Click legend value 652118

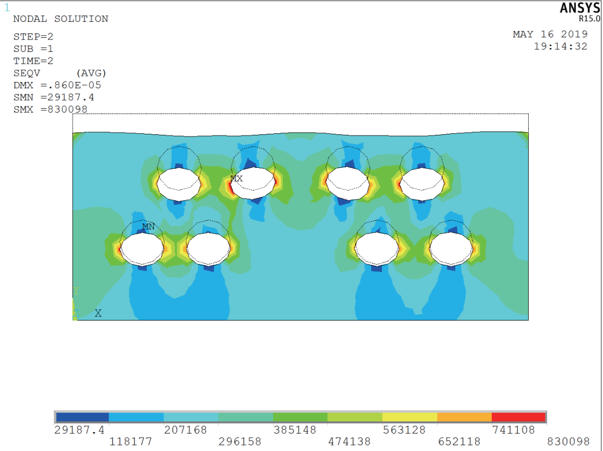point(459,442)
